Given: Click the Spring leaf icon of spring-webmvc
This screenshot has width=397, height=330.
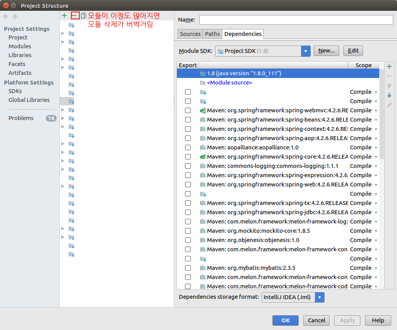Looking at the screenshot, I should click(x=203, y=110).
